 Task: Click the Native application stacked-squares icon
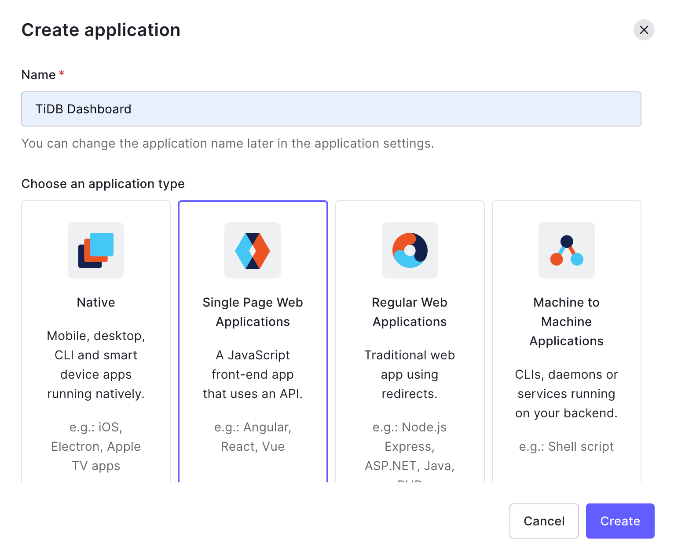(x=95, y=250)
